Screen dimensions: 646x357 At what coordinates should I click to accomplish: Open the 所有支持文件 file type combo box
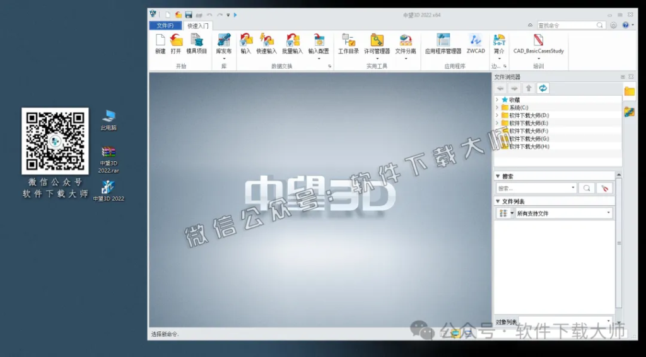point(563,213)
